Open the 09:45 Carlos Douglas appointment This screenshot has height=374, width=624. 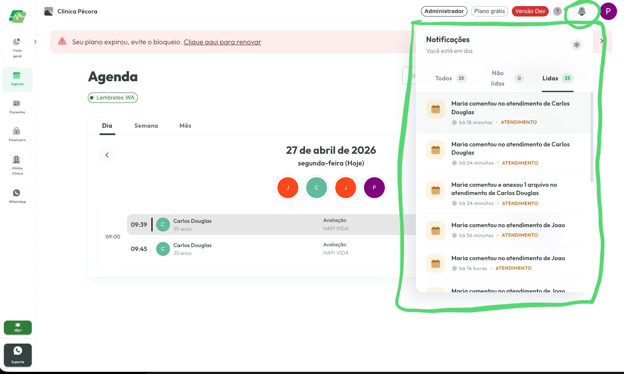[x=271, y=249]
